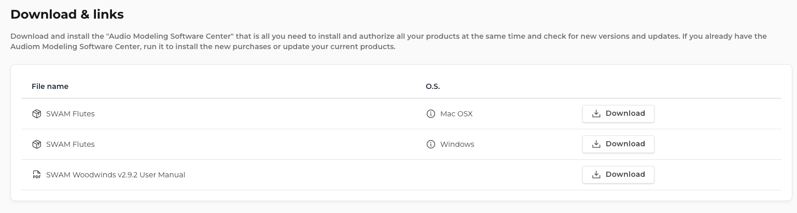
Task: Select the SWAM Flutes name in the Mac OSX row
Action: (71, 114)
